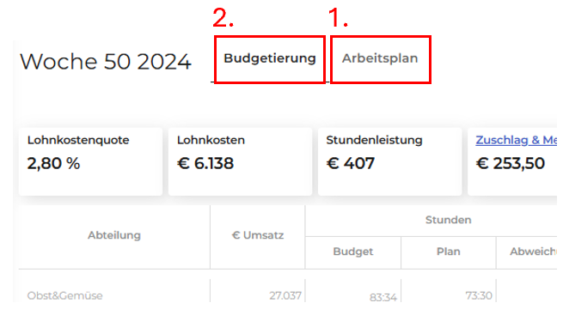
Task: Click the Plan hours column header
Action: coord(448,251)
